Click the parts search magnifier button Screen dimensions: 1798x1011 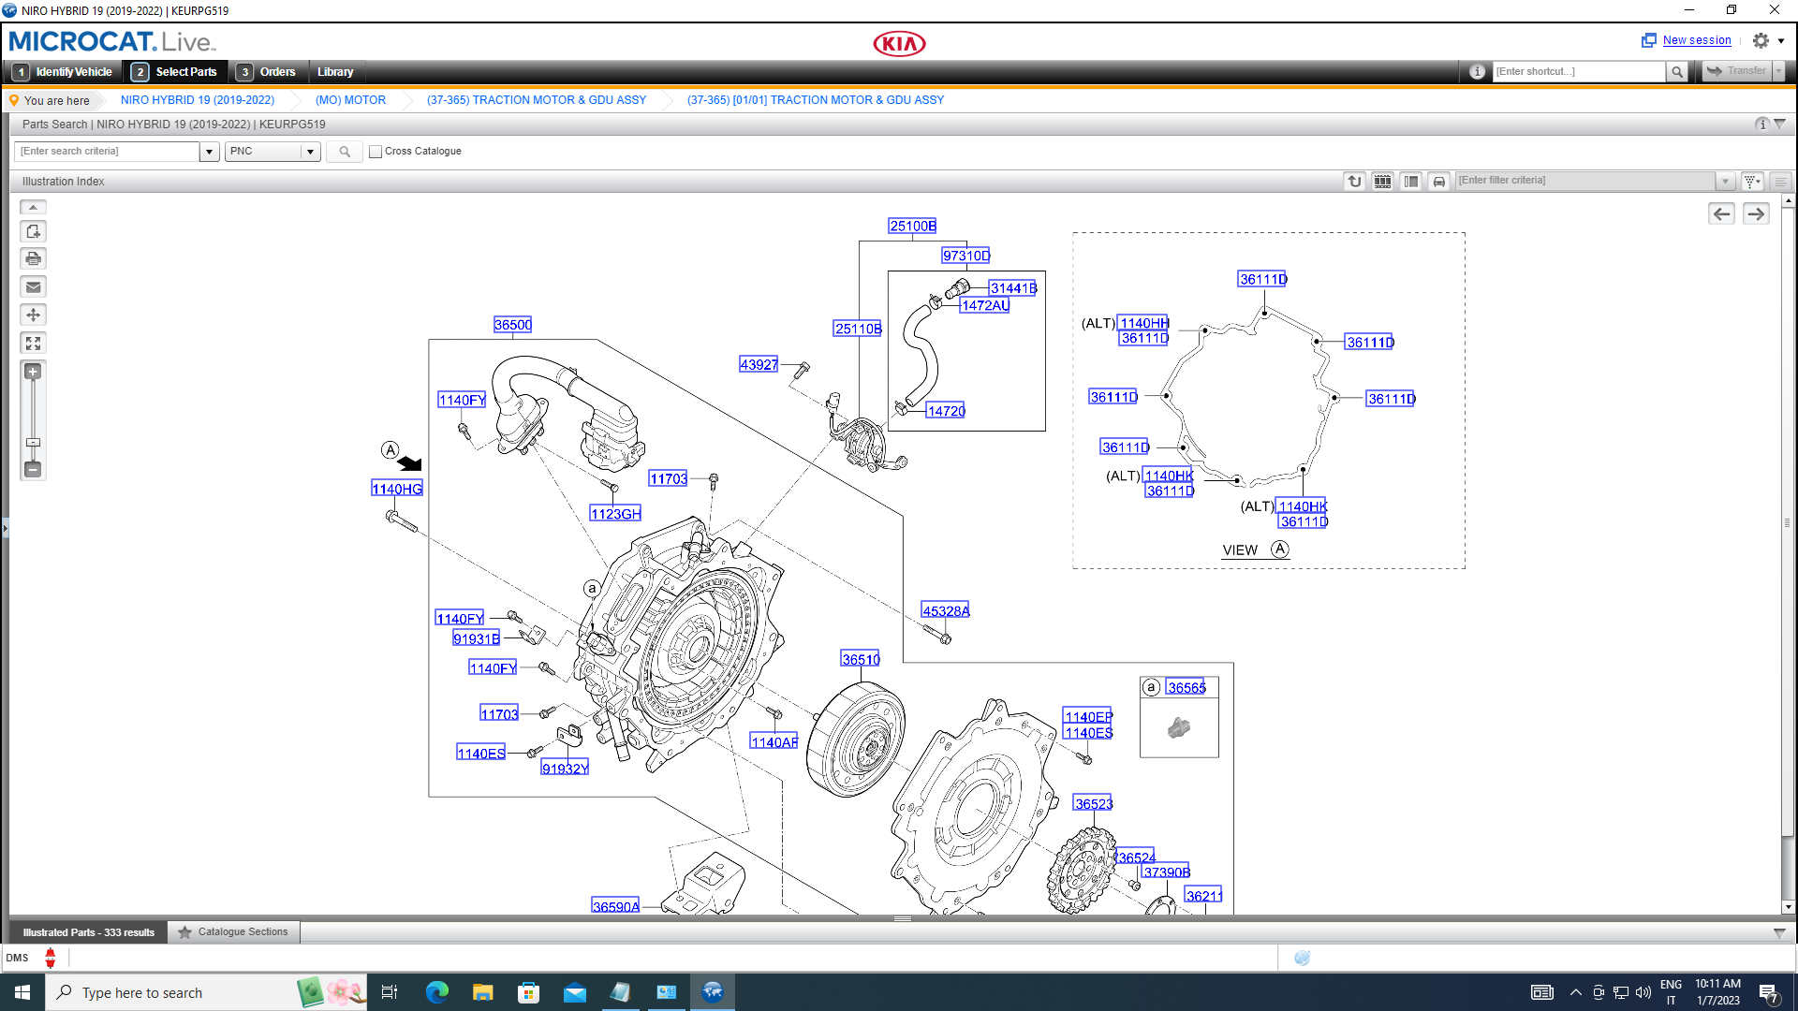tap(345, 152)
